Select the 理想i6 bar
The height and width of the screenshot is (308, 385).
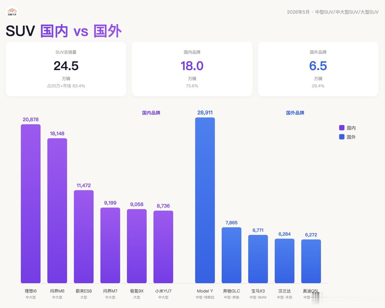pos(31,204)
